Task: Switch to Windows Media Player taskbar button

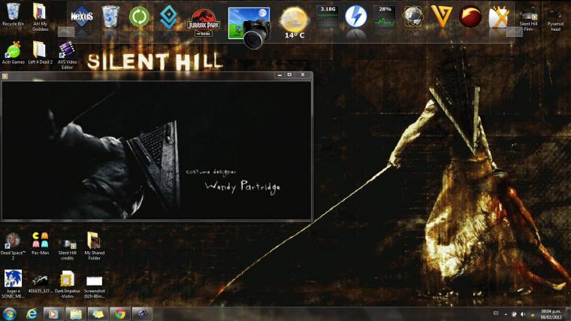Action: (53, 313)
